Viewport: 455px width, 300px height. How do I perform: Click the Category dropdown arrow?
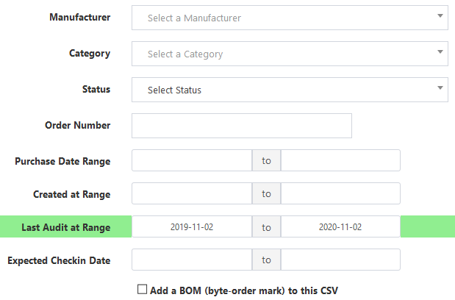click(x=440, y=52)
